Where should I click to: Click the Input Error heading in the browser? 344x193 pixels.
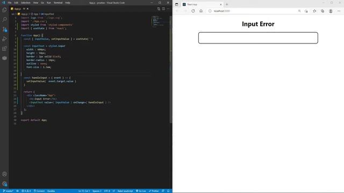pyautogui.click(x=258, y=24)
